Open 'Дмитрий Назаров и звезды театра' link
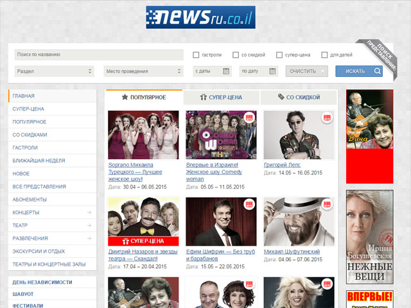Image resolution: width=411 pixels, height=308 pixels. tap(143, 255)
